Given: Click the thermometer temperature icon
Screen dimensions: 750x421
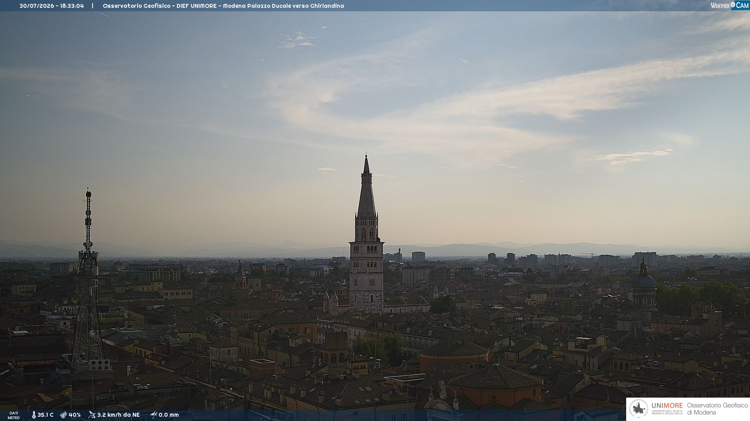Looking at the screenshot, I should (x=34, y=415).
